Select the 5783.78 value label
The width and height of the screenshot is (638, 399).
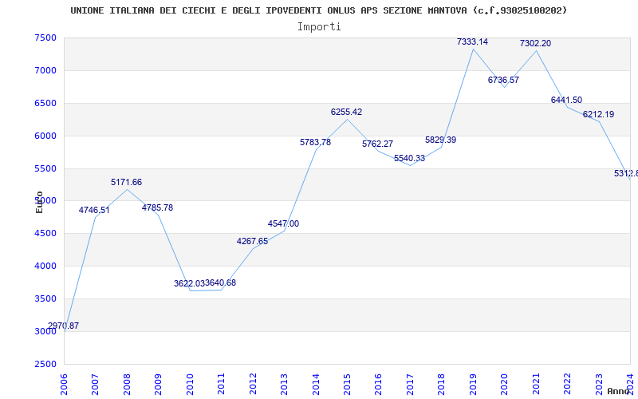315,143
